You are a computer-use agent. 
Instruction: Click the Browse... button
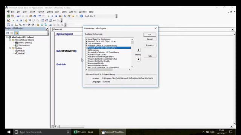point(150,45)
